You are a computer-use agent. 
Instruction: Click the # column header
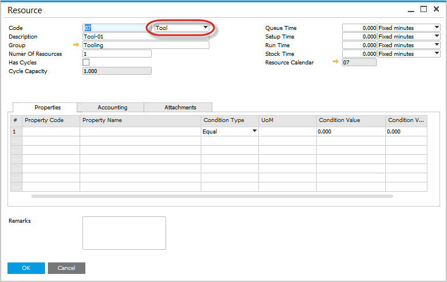point(16,120)
